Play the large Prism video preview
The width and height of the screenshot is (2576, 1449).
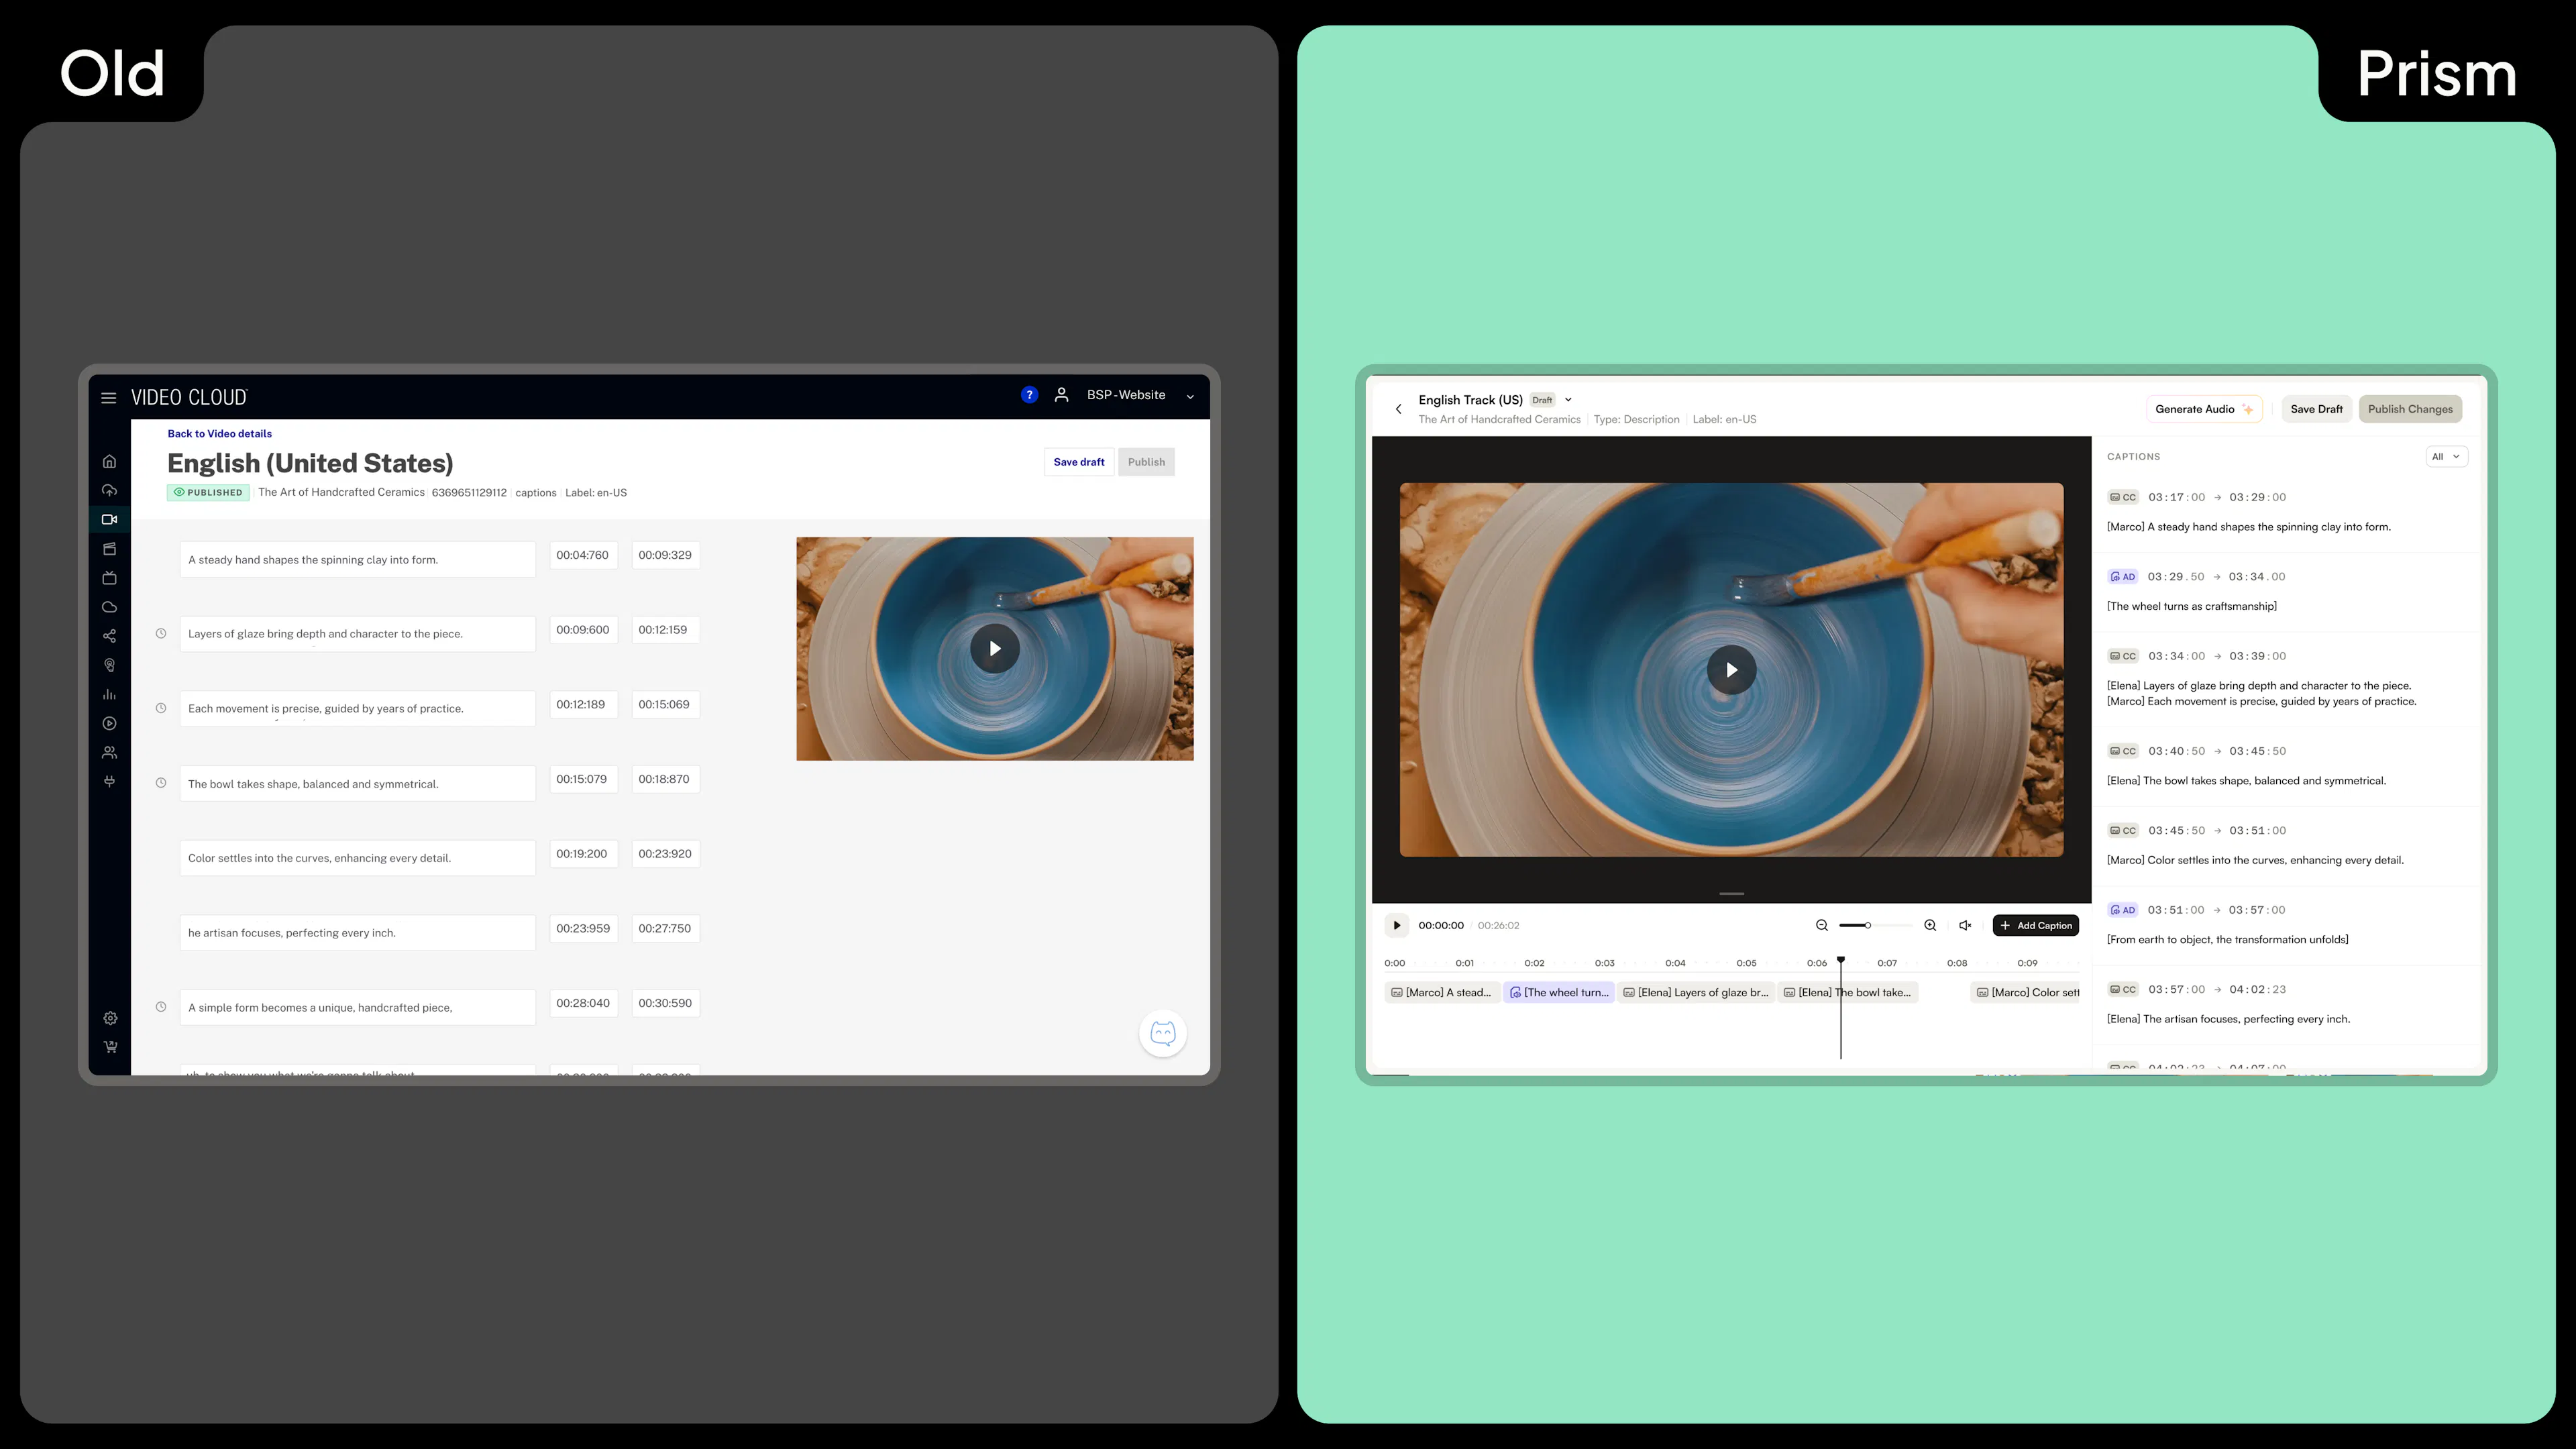(x=1731, y=670)
